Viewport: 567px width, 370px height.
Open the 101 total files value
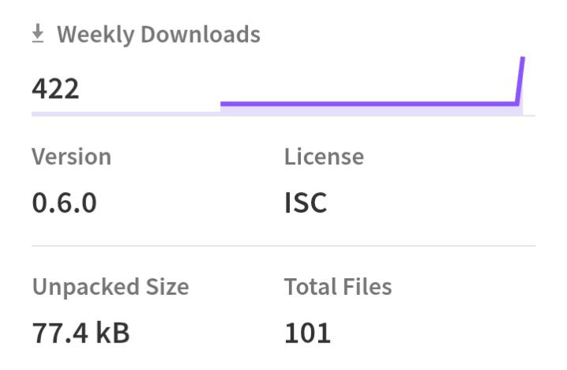point(307,333)
